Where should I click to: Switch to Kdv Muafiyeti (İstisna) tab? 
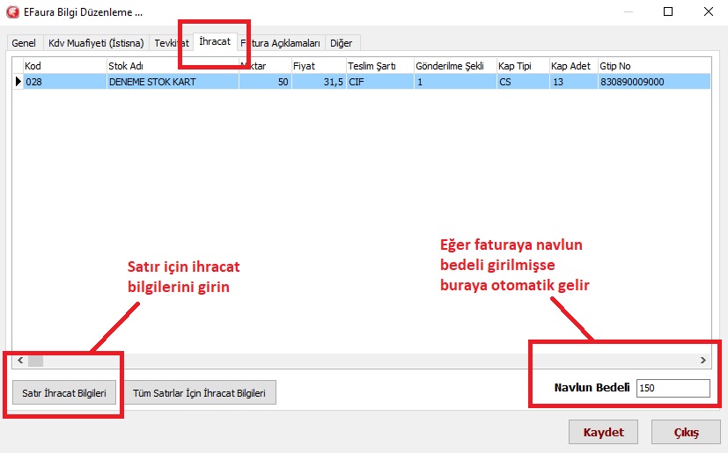(x=96, y=42)
